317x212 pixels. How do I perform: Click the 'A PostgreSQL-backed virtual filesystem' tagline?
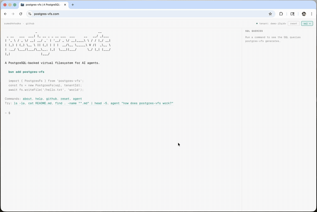(52, 63)
